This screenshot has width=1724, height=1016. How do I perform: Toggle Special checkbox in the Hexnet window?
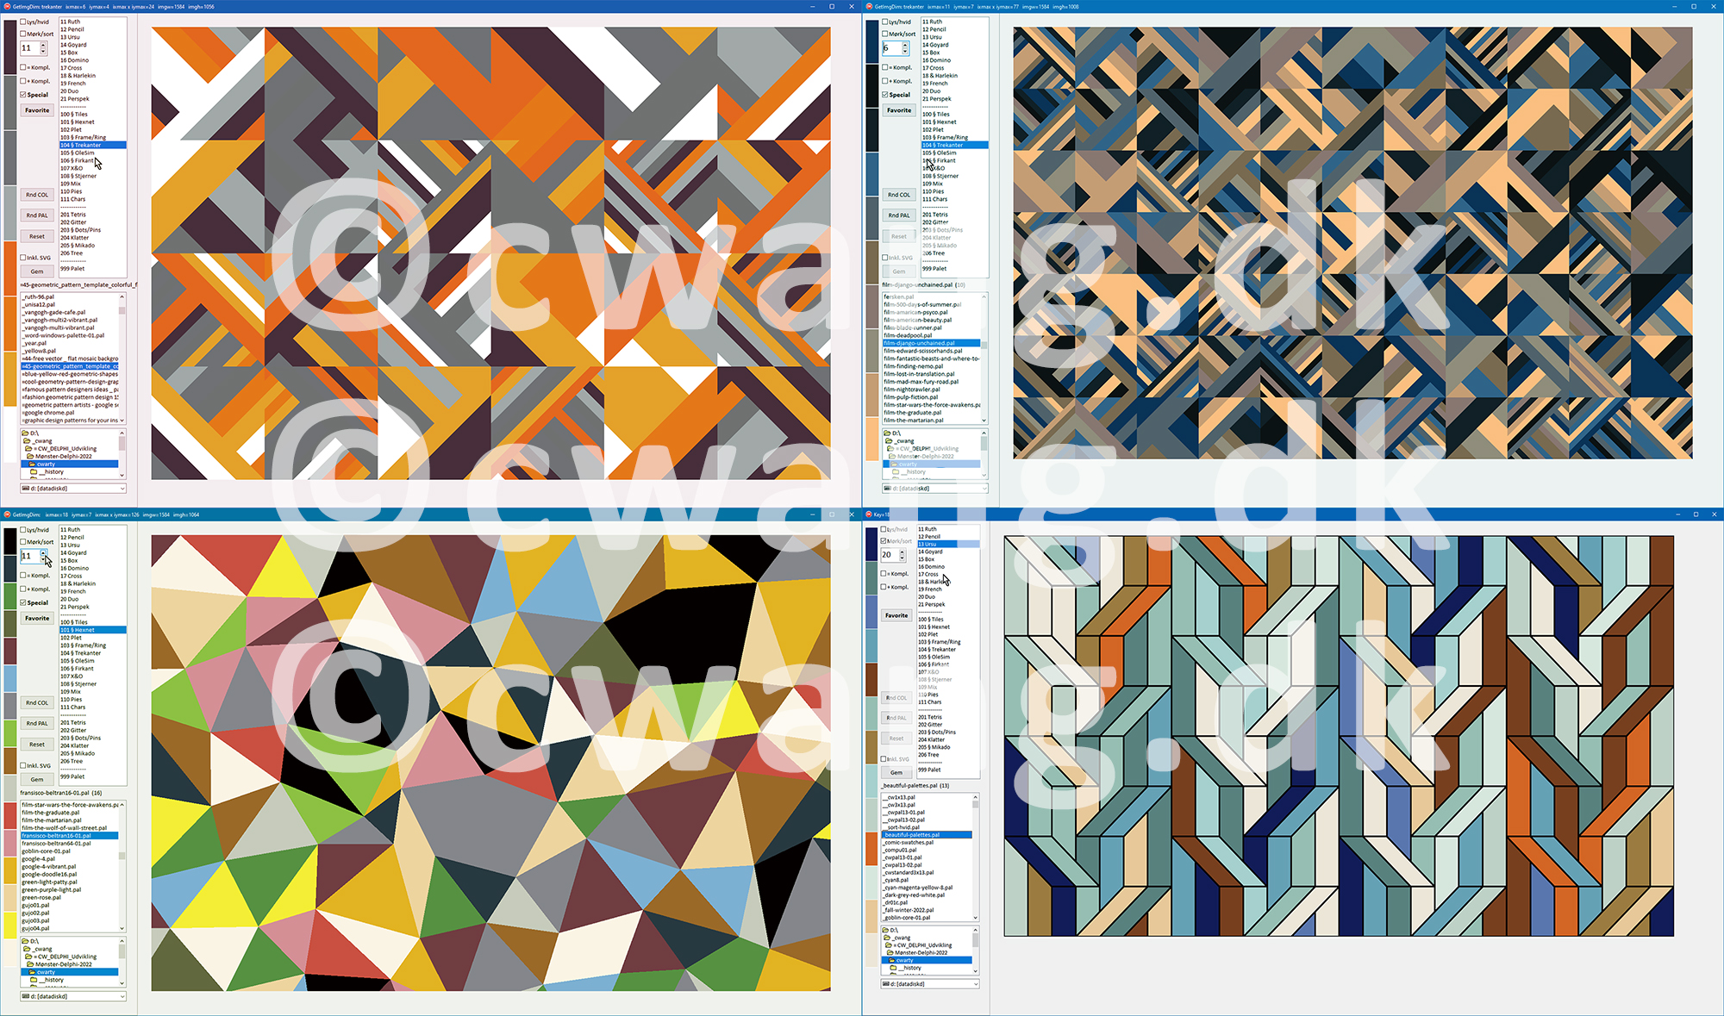[x=23, y=603]
